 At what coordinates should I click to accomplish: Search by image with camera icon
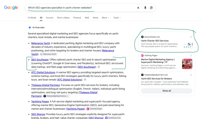click(x=151, y=8)
